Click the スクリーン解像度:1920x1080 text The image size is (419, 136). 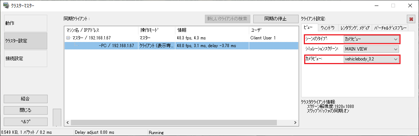pyautogui.click(x=330, y=107)
